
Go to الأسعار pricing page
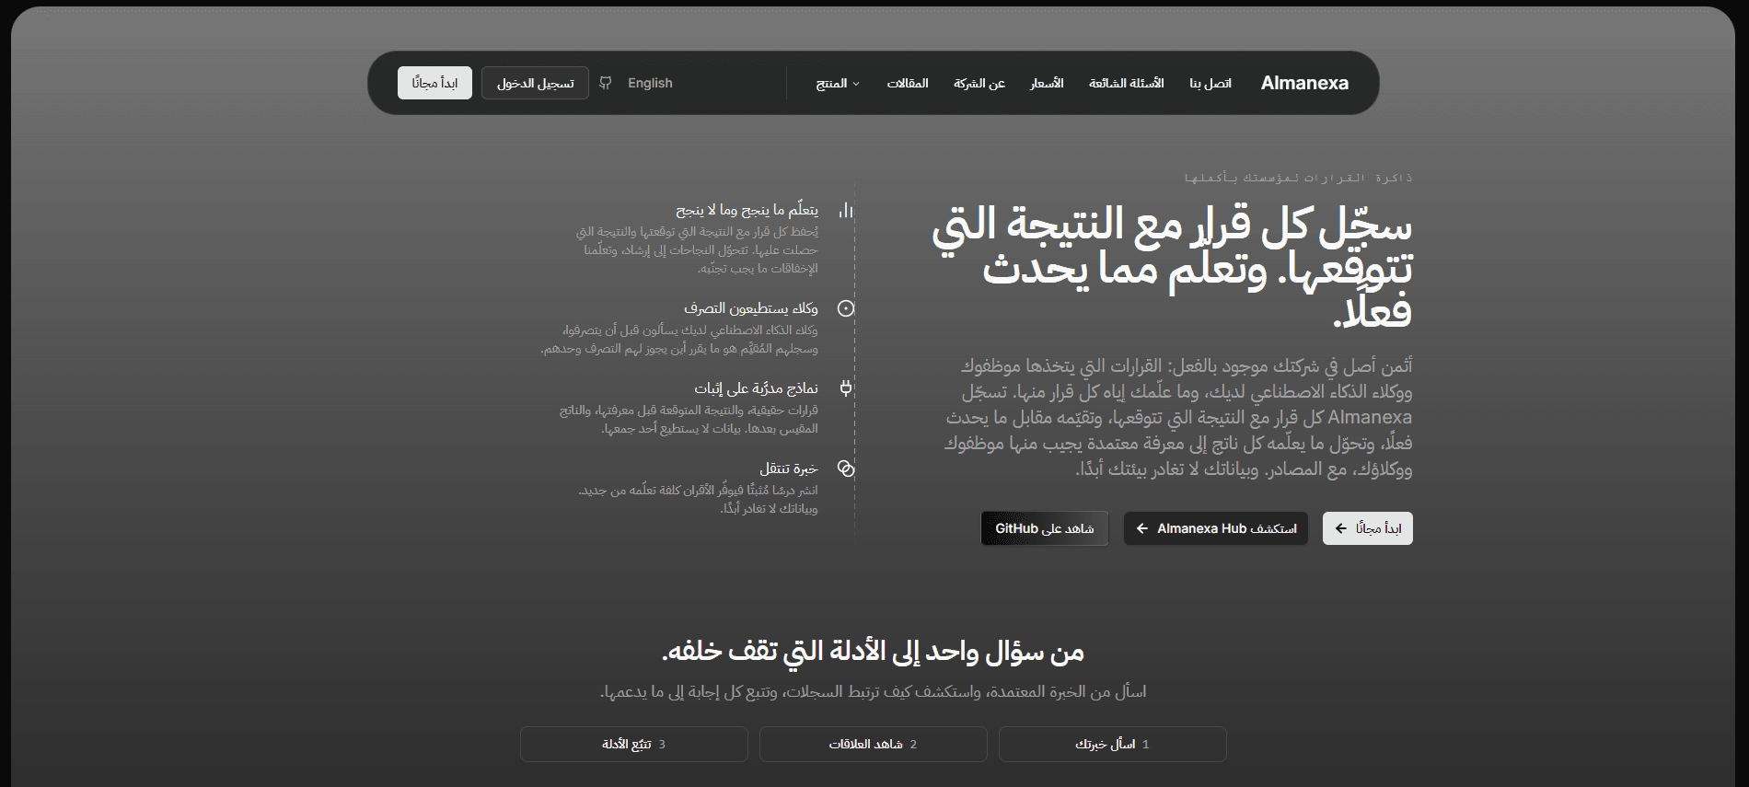[x=1047, y=83]
